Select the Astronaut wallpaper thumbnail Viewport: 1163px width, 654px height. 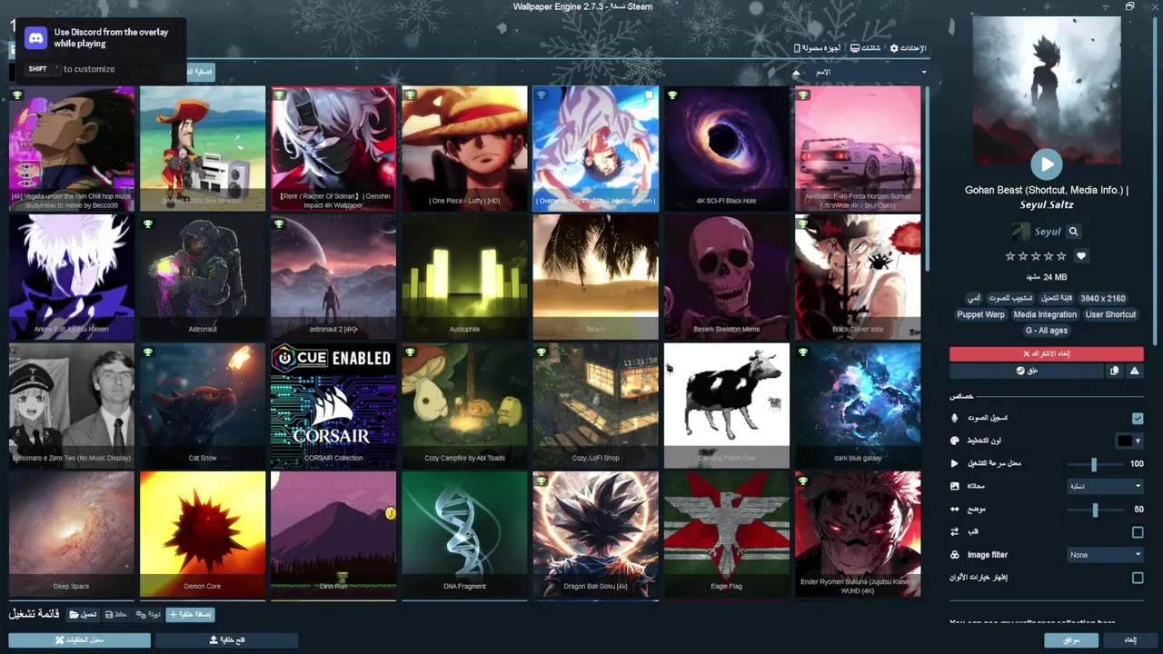(x=203, y=277)
